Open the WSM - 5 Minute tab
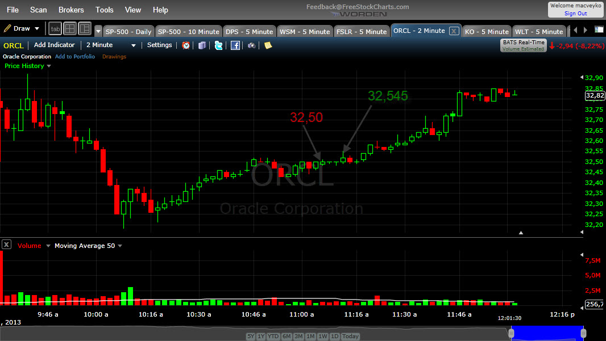606x341 pixels. coord(305,32)
